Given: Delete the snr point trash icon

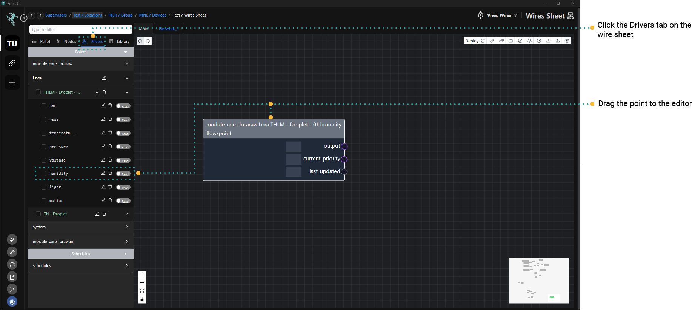Looking at the screenshot, I should coord(110,105).
